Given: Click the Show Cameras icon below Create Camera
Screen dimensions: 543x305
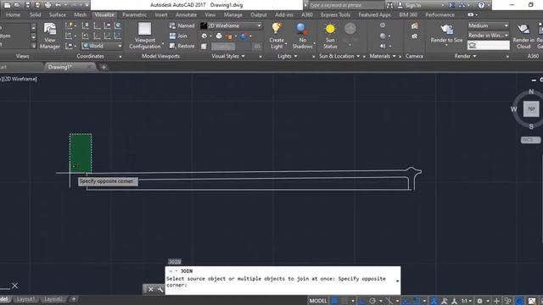Looking at the screenshot, I should 415,36.
